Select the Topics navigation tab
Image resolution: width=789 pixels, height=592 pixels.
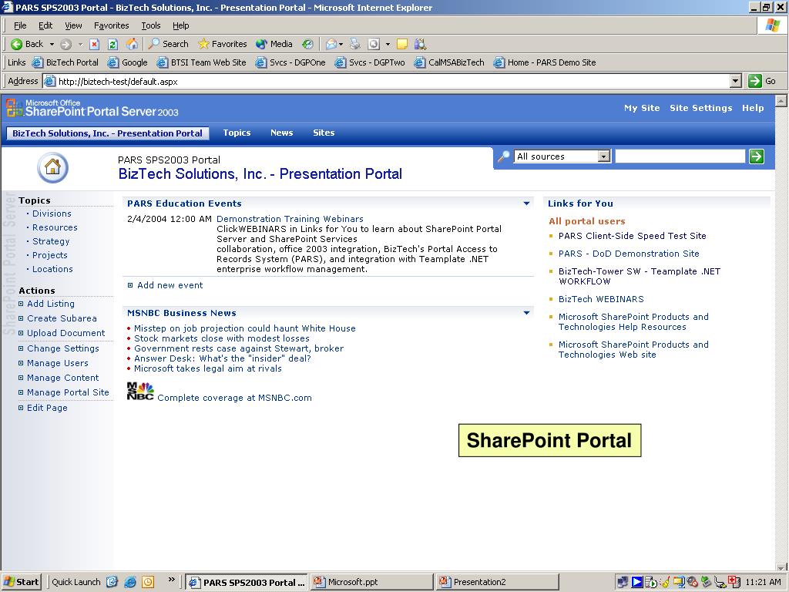pos(237,133)
